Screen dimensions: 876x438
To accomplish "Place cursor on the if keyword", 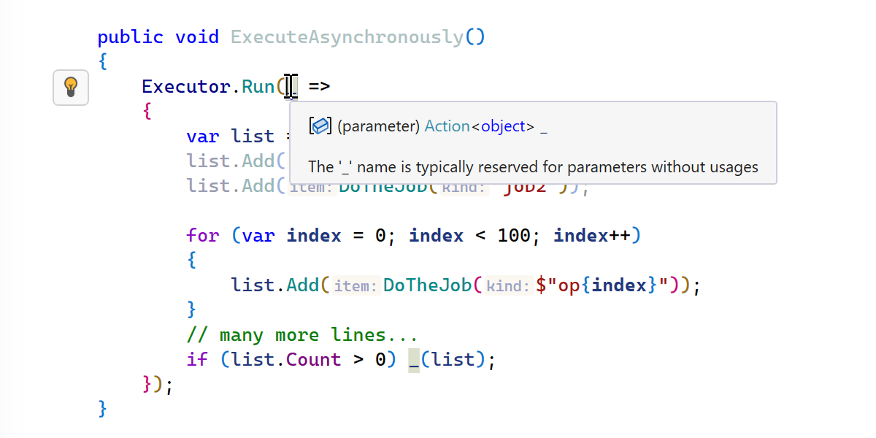I will coord(197,360).
